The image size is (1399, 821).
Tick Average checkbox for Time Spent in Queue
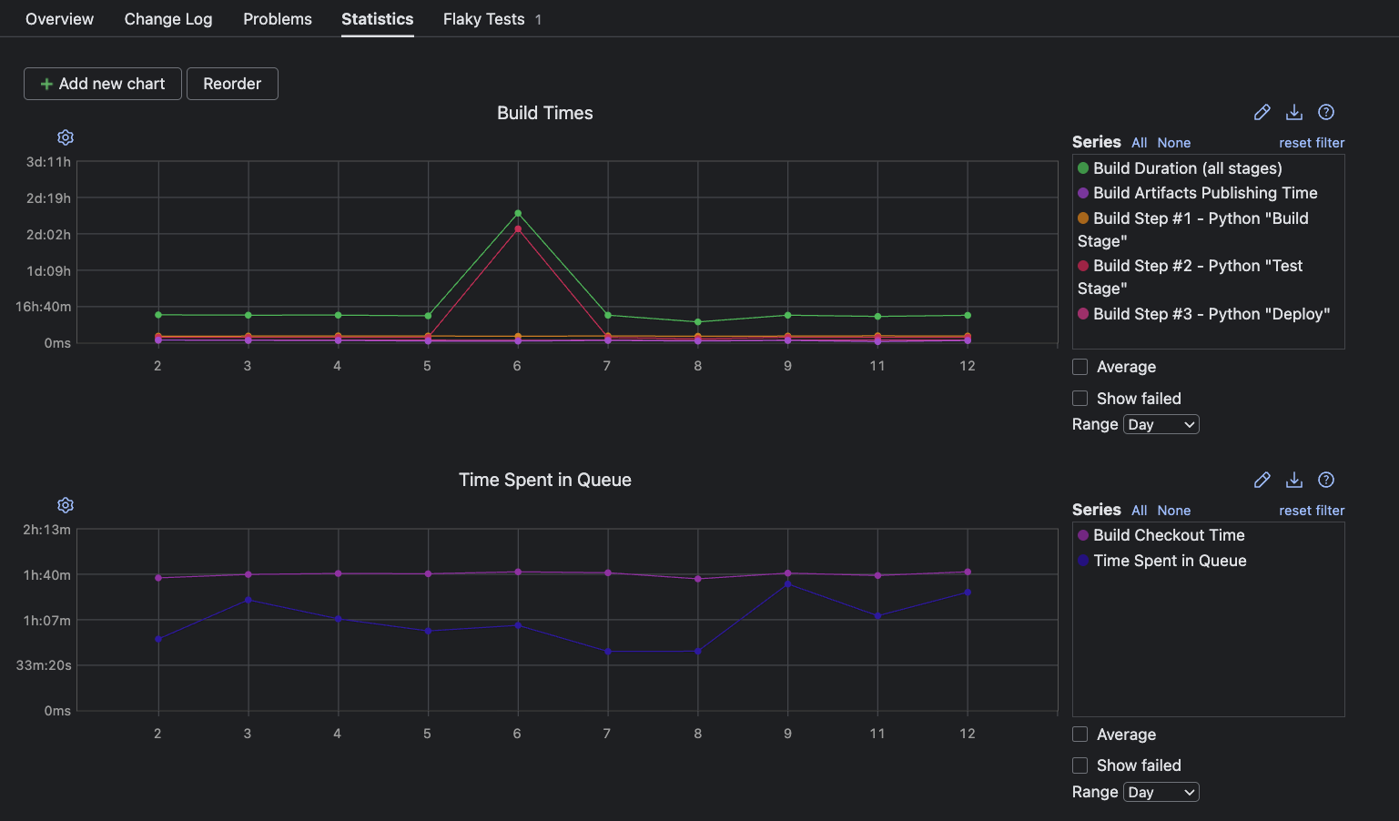tap(1080, 735)
